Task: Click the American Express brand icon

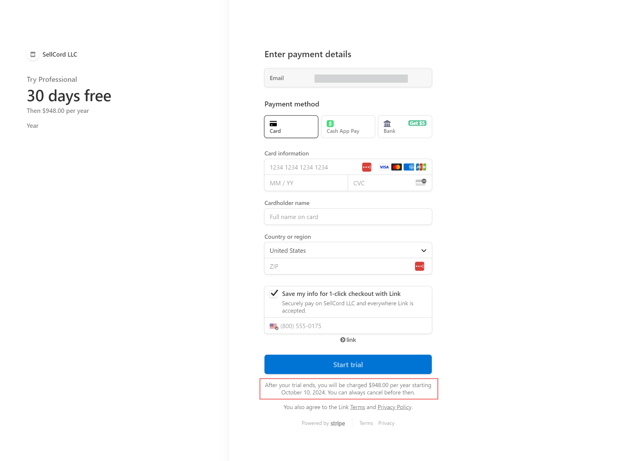Action: coord(409,167)
